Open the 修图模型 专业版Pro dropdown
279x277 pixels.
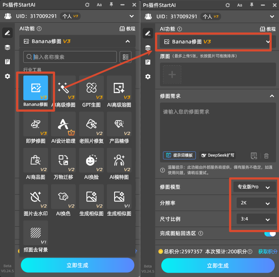(x=255, y=187)
